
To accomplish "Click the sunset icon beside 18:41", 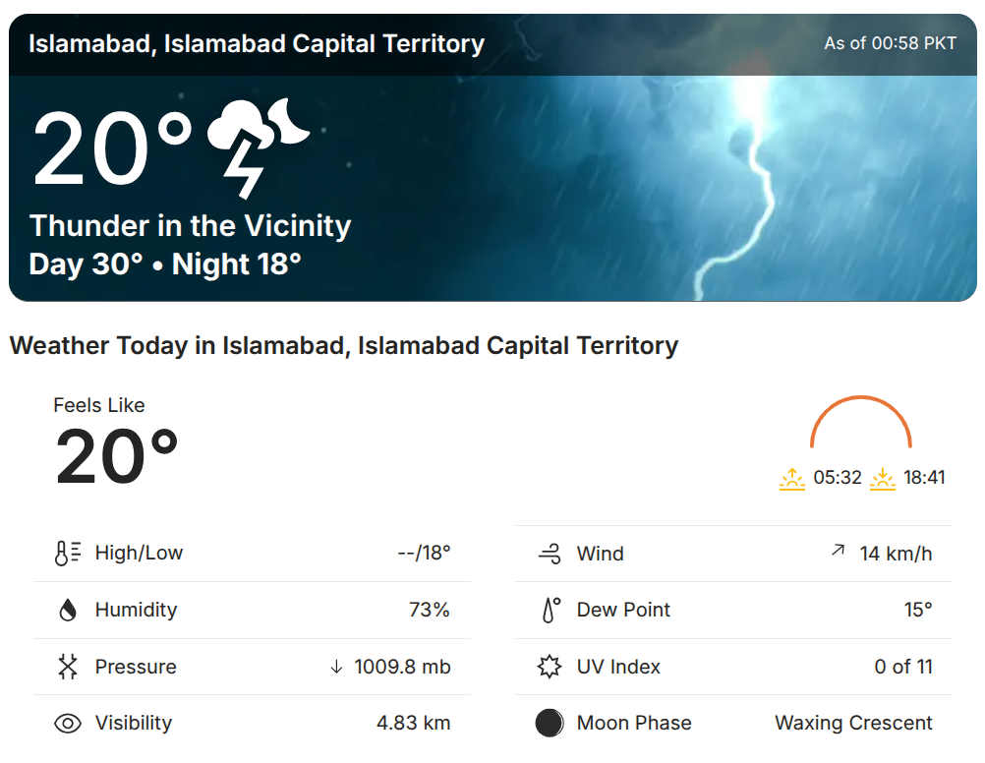I will [883, 479].
